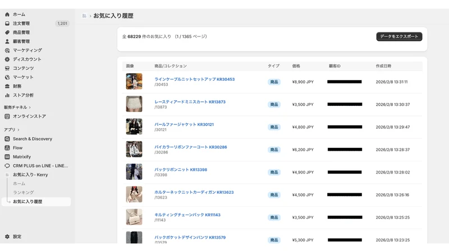The image size is (449, 252).
Task: Open the 顧客管理 person icon
Action: pos(7,41)
